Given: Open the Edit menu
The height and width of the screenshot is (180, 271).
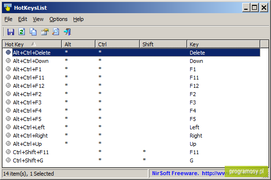Looking at the screenshot, I should [22, 19].
